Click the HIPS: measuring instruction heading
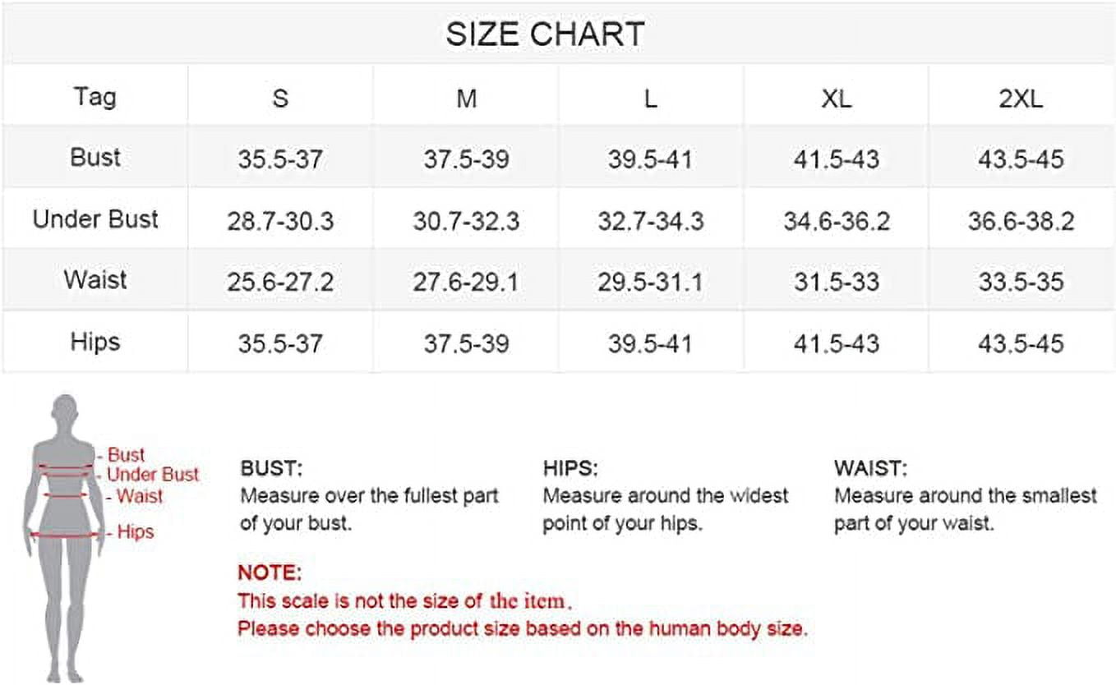 click(x=570, y=469)
